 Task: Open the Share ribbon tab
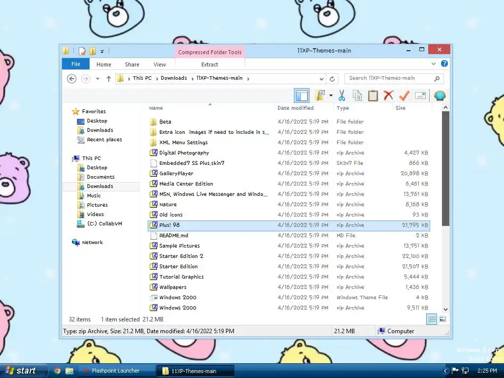pyautogui.click(x=132, y=64)
